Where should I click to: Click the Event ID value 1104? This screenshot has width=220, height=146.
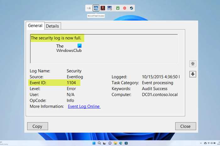click(71, 83)
